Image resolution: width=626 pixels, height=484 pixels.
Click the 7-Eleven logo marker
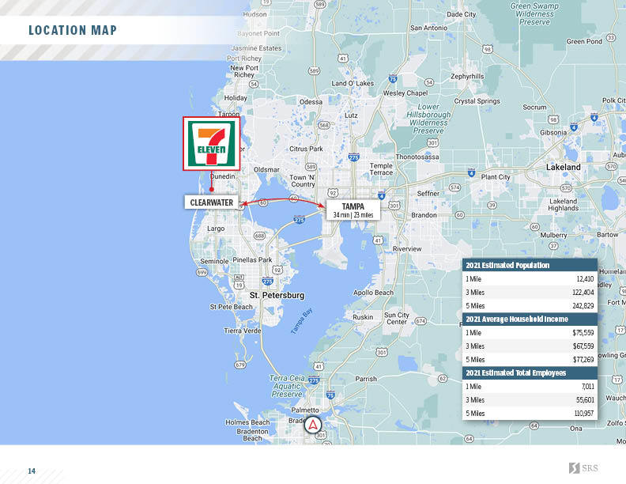(x=212, y=144)
